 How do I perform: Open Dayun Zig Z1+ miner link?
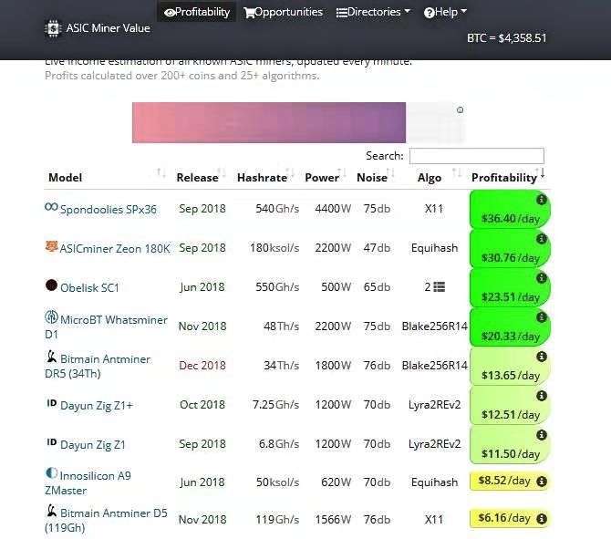click(x=97, y=406)
